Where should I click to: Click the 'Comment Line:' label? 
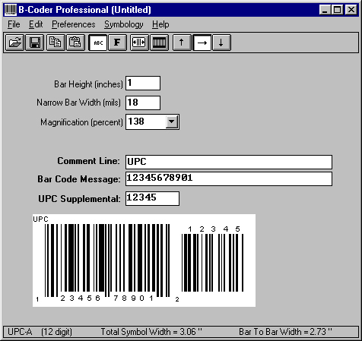tap(88, 161)
